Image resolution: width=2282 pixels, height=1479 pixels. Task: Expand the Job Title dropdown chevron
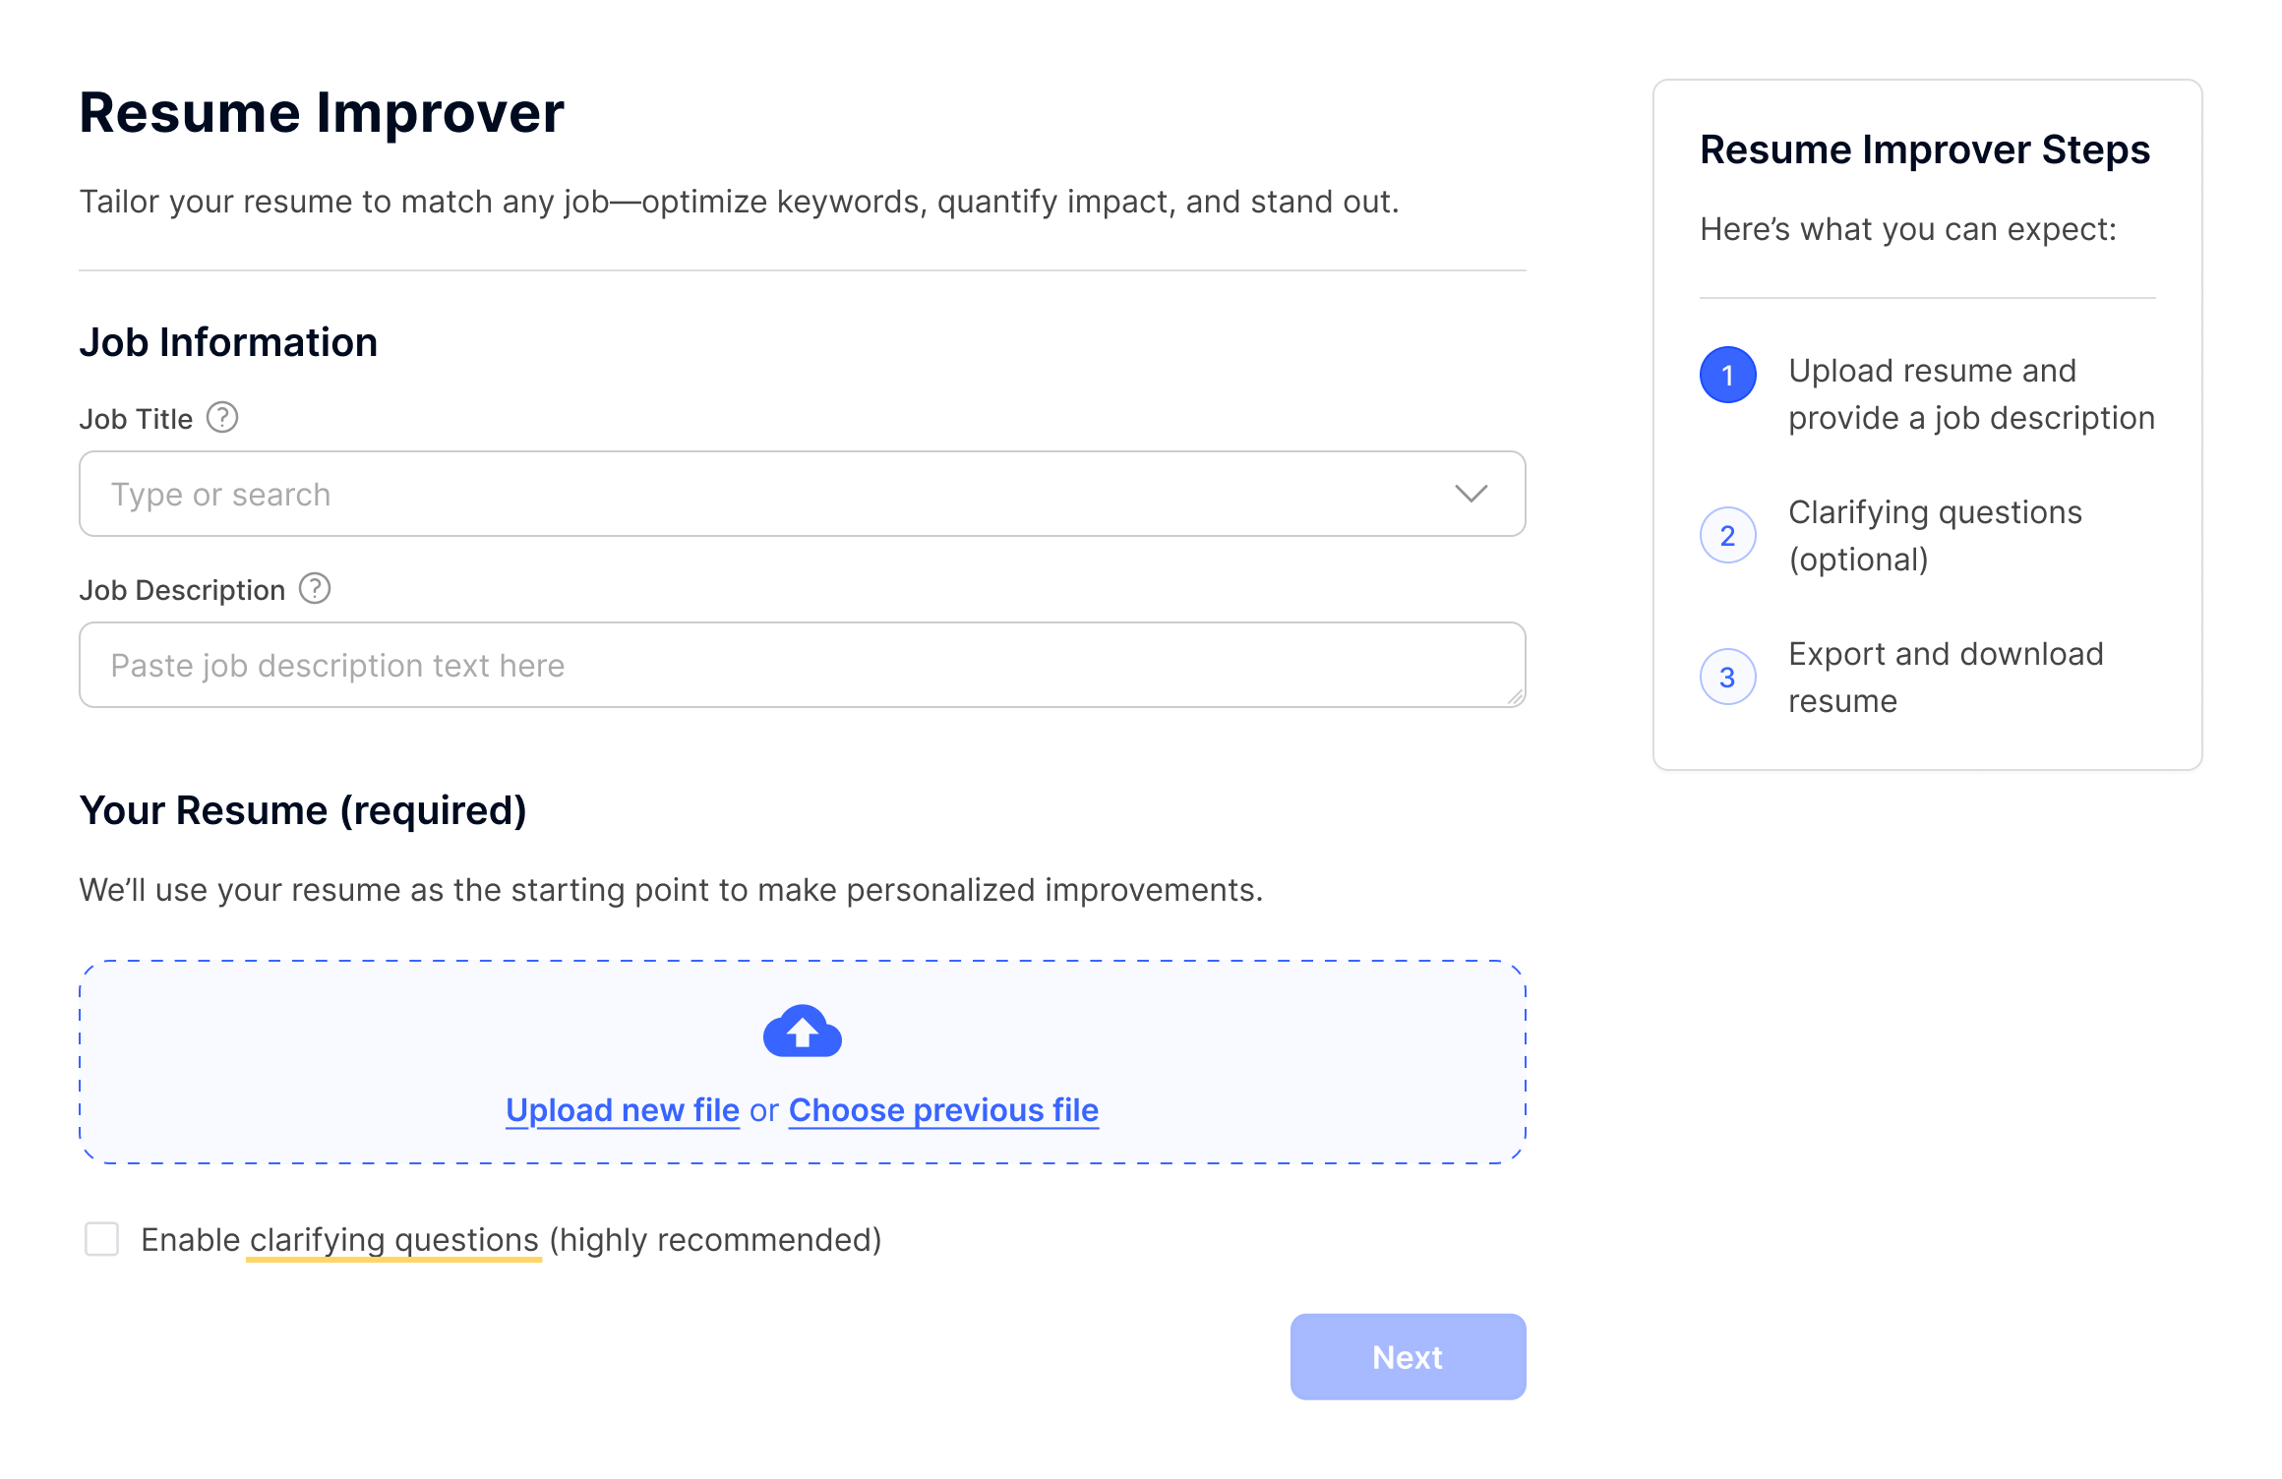click(1471, 494)
